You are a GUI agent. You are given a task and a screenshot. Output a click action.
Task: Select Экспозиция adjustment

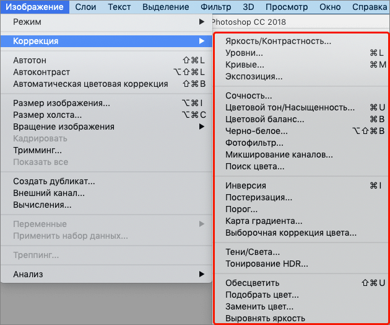pos(301,76)
